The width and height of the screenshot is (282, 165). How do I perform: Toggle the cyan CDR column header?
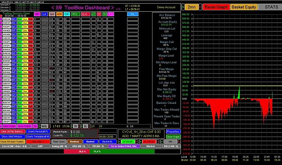click(66, 14)
